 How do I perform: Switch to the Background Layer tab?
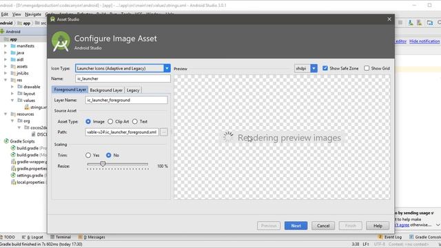(x=106, y=90)
